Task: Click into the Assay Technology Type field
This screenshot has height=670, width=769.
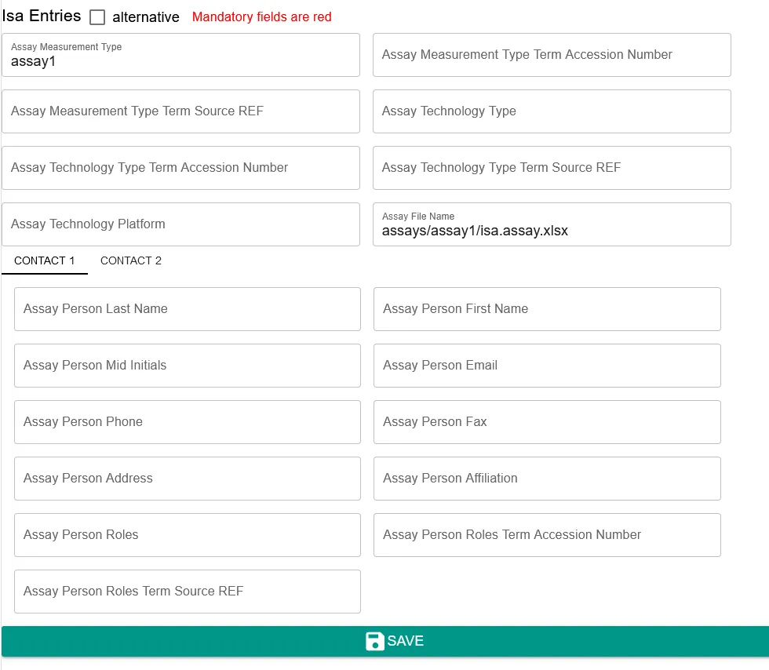Action: click(x=551, y=111)
